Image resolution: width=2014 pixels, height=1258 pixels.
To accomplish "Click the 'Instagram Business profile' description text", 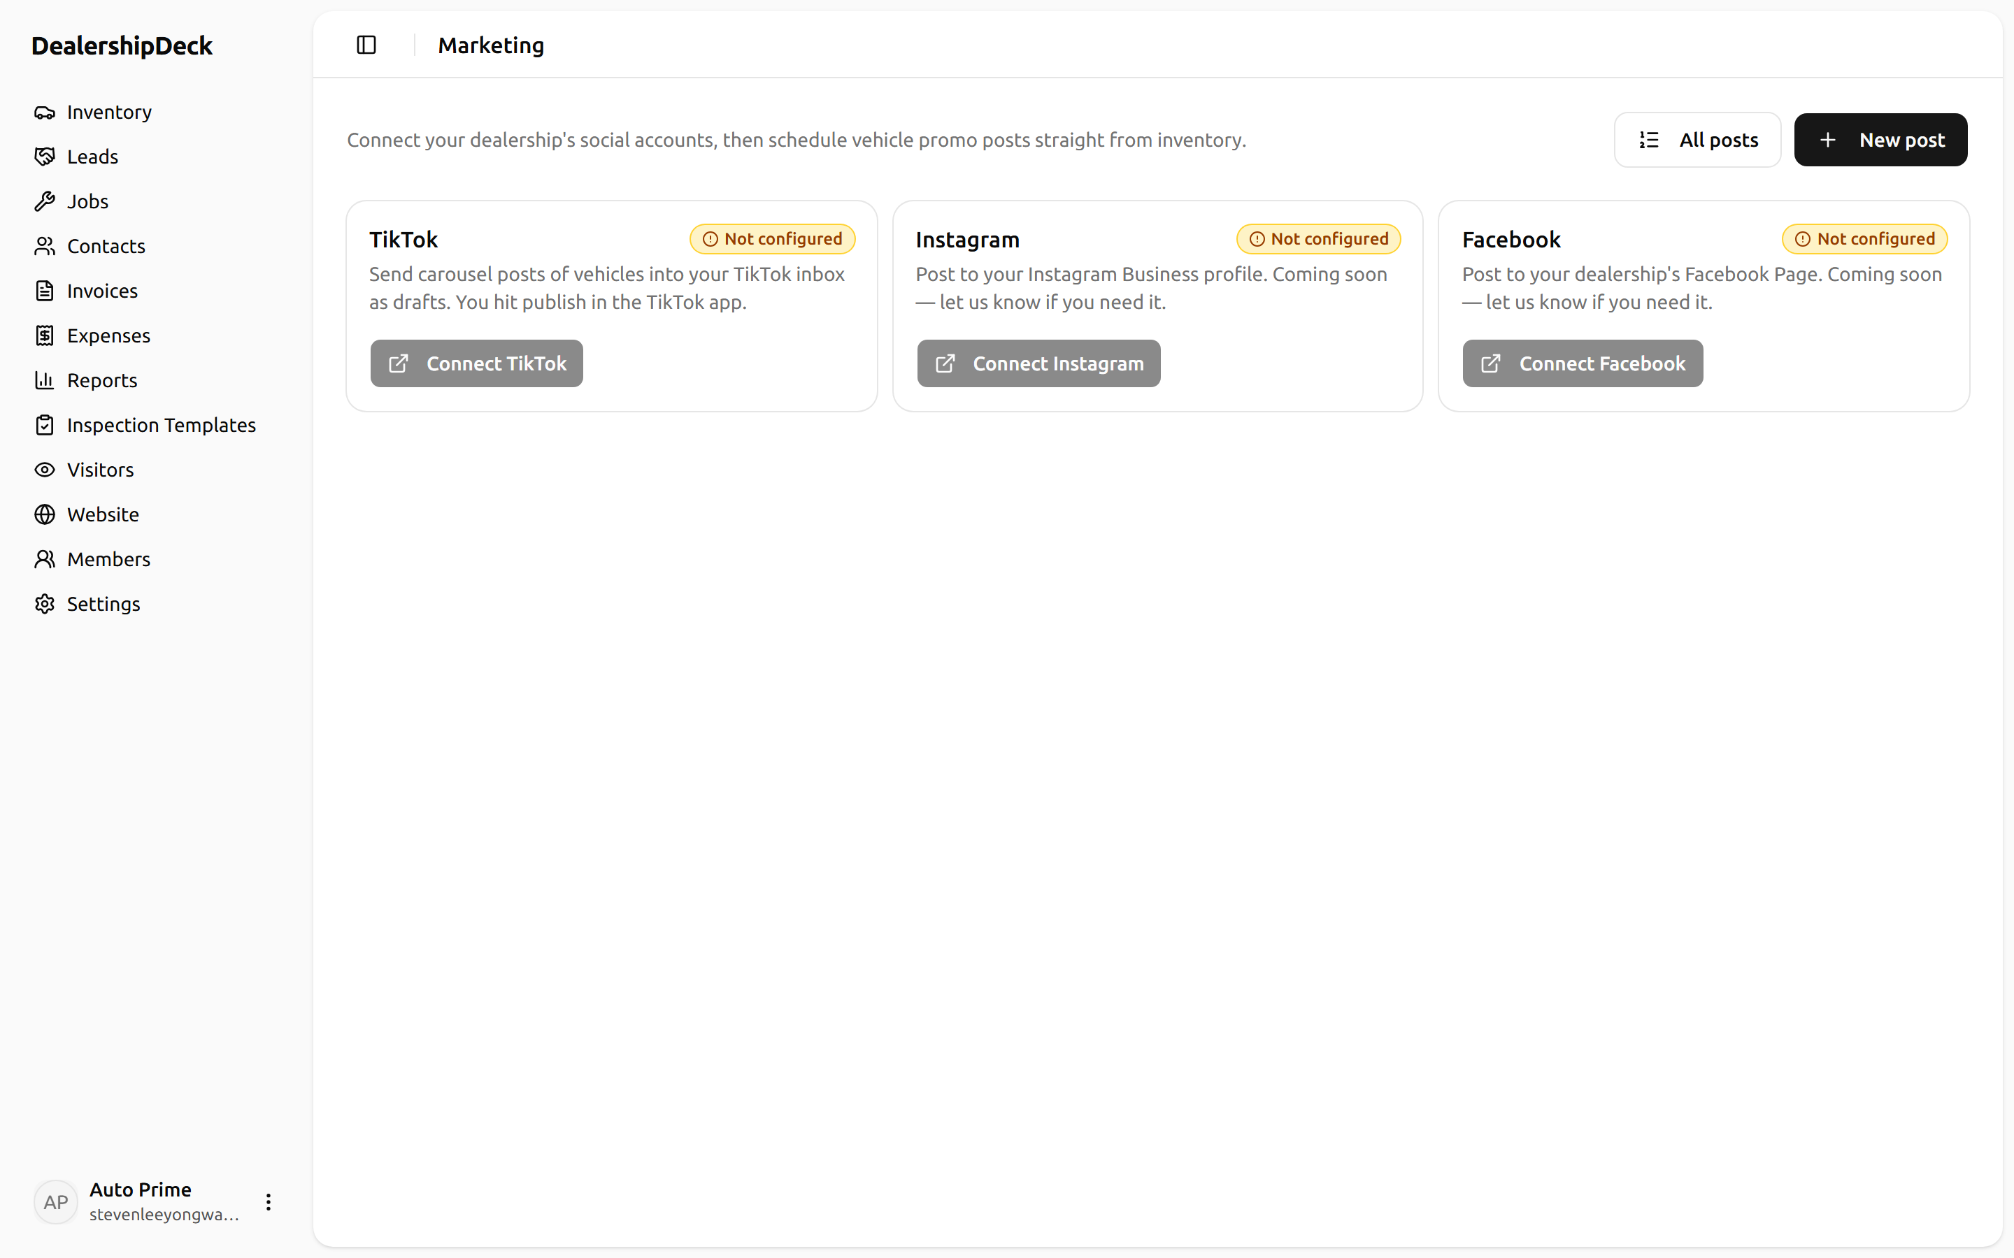I will (x=1152, y=288).
